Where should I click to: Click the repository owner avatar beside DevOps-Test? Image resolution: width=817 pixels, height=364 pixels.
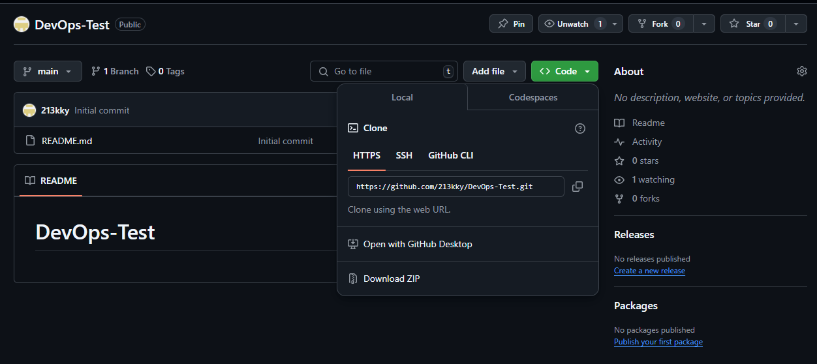[x=22, y=24]
